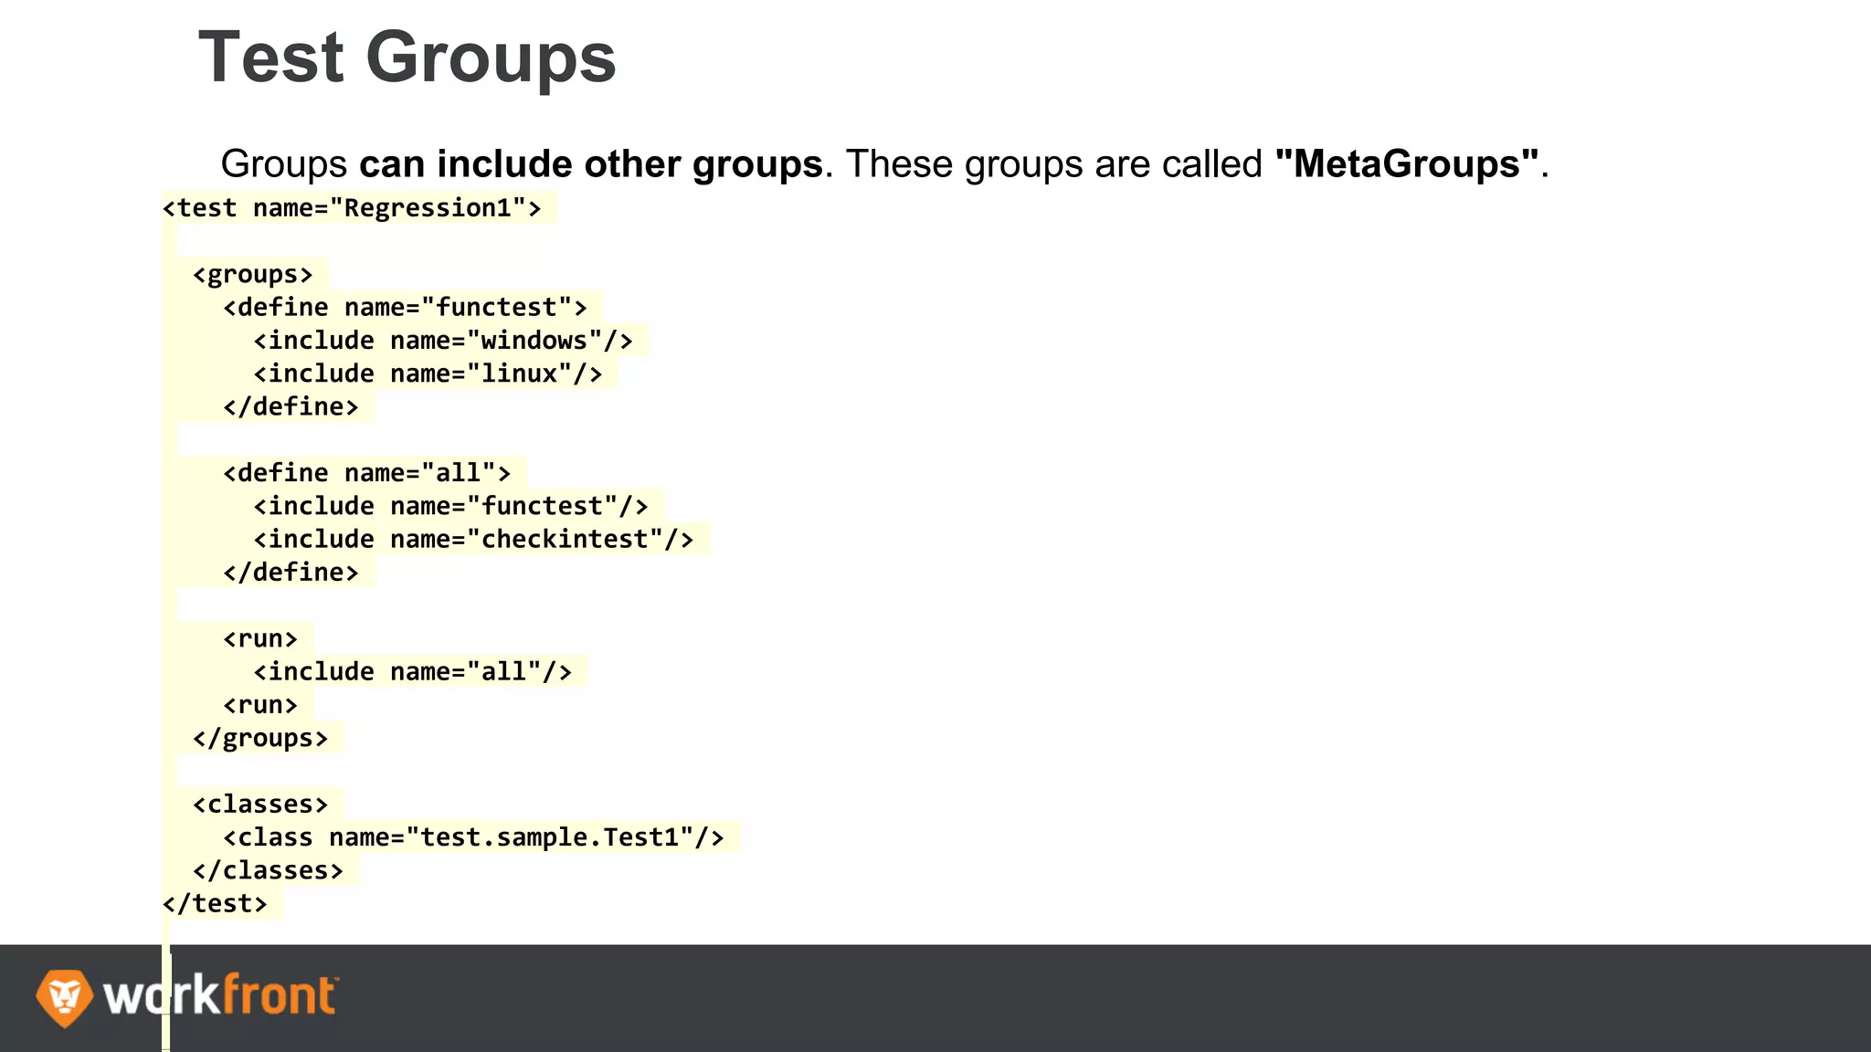Select the define name="functest" line
Image resolution: width=1871 pixels, height=1052 pixels.
point(405,307)
